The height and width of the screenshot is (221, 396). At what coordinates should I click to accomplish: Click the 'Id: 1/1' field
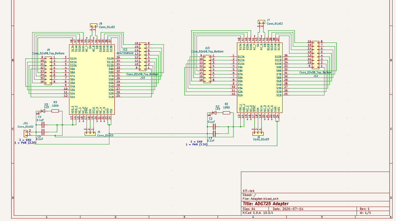click(x=365, y=213)
